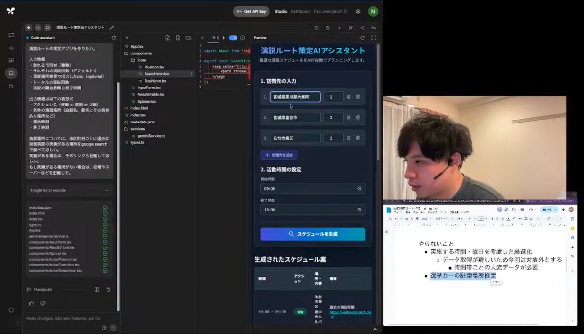Open the info icon at sidebar bottom
The image size is (584, 334).
[x=11, y=310]
